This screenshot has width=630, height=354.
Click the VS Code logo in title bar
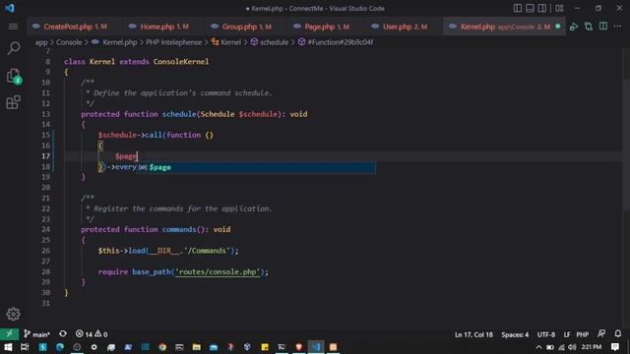[x=9, y=8]
